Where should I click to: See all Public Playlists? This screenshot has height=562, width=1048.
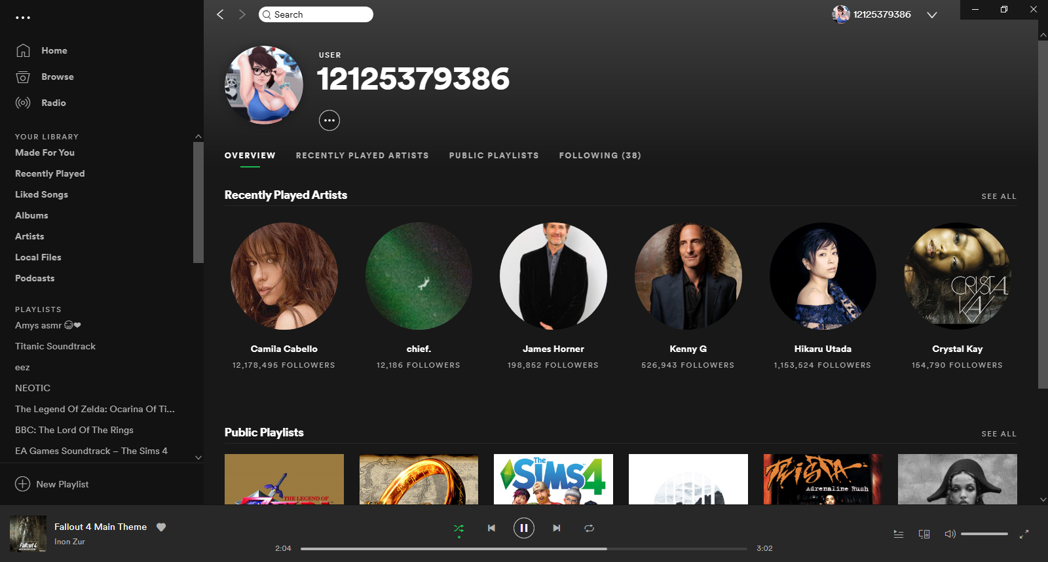999,434
